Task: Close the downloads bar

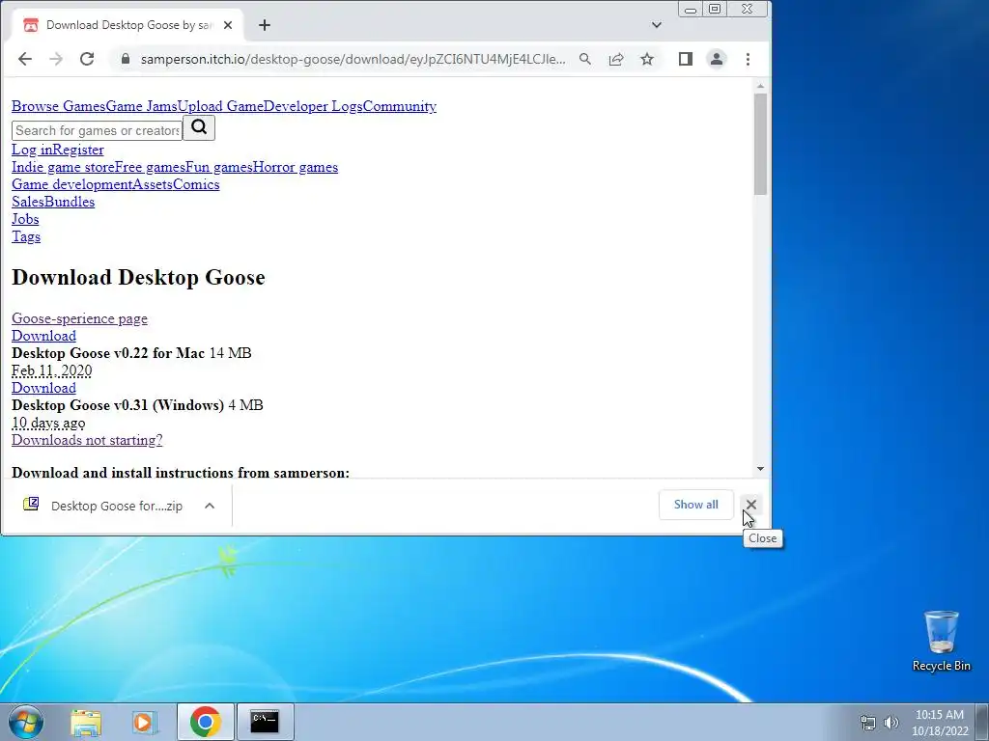Action: pyautogui.click(x=750, y=505)
